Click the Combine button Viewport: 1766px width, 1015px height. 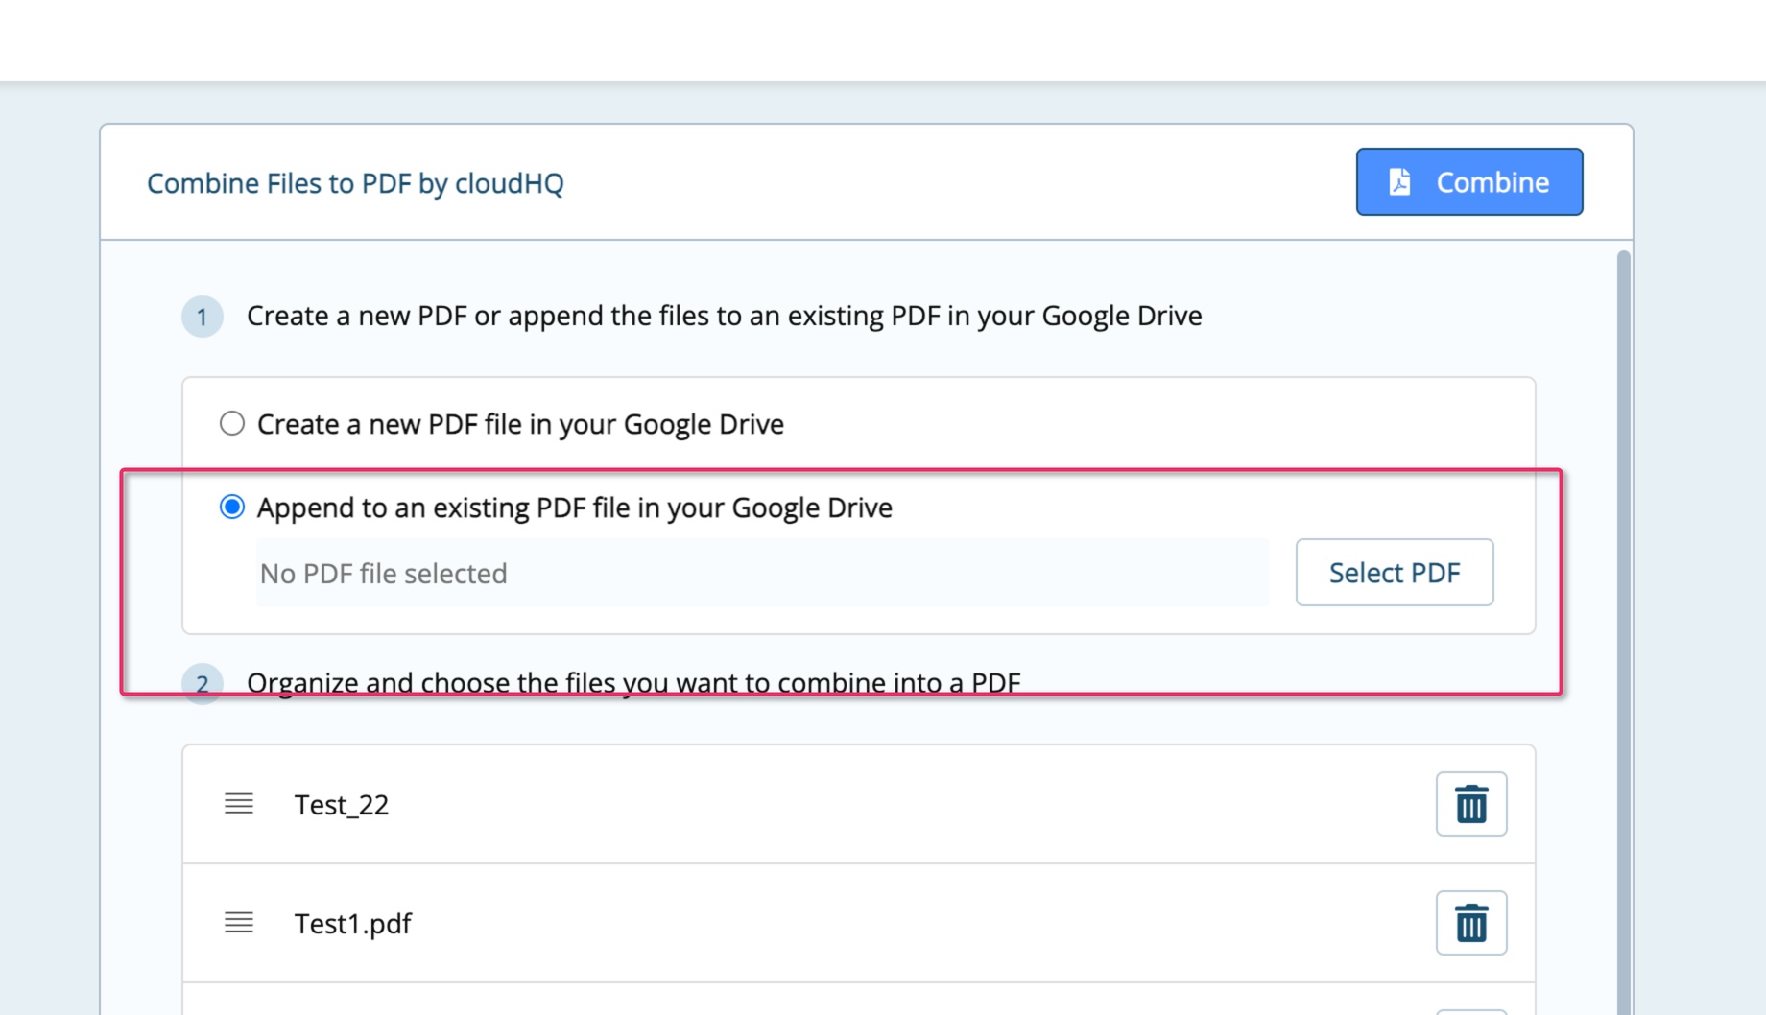[1468, 181]
